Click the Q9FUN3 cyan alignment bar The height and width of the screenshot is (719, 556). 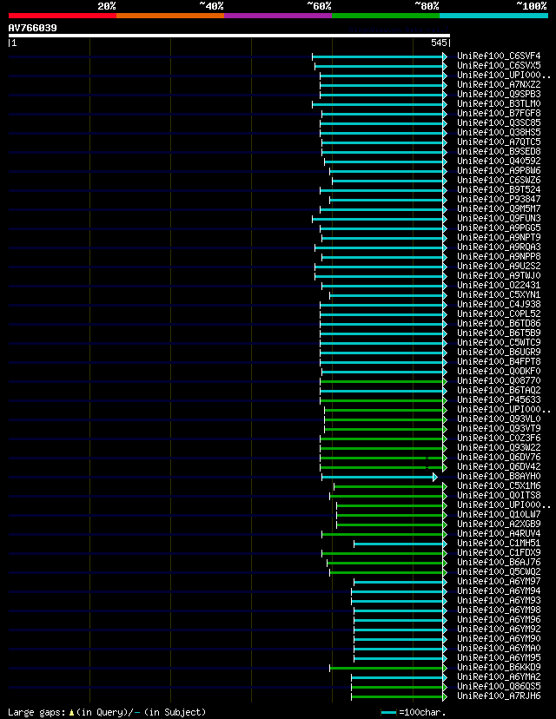click(x=380, y=219)
